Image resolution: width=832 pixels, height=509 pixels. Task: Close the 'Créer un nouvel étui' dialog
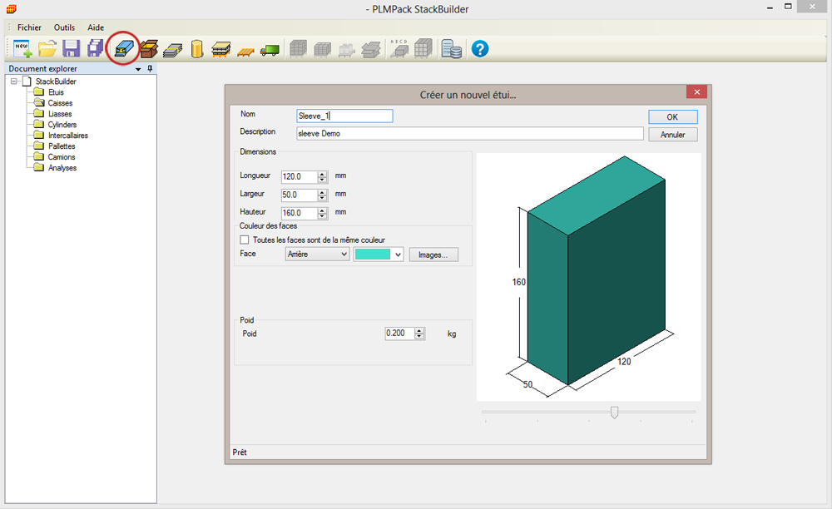click(696, 92)
